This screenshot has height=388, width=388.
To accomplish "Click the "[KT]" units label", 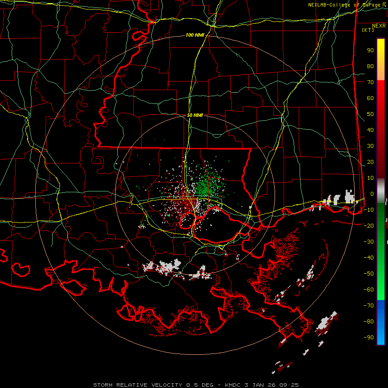I will [x=368, y=30].
